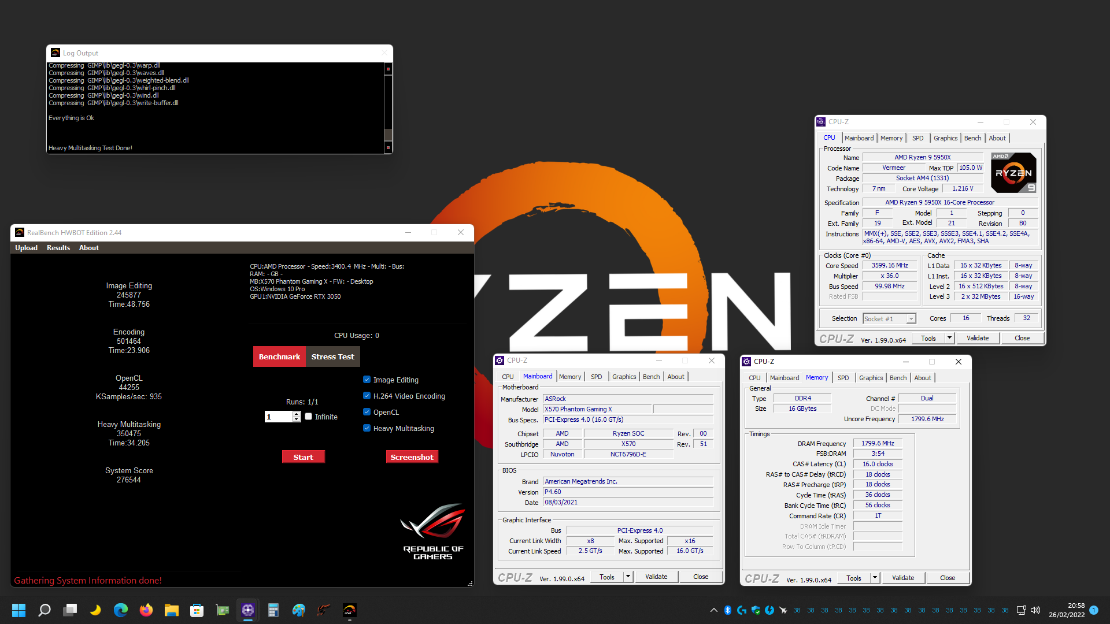Screen dimensions: 1110x624
Task: Open network status tray icon
Action: click(x=1022, y=610)
